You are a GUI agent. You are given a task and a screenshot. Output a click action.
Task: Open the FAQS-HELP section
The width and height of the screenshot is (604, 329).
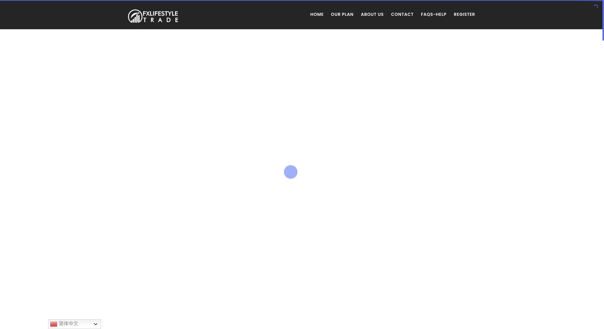point(433,14)
